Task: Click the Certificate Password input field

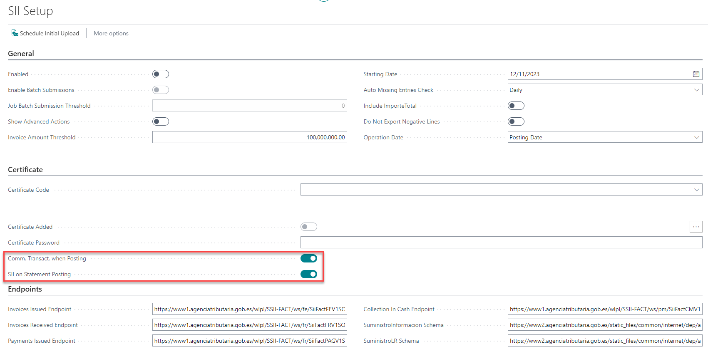Action: [501, 243]
